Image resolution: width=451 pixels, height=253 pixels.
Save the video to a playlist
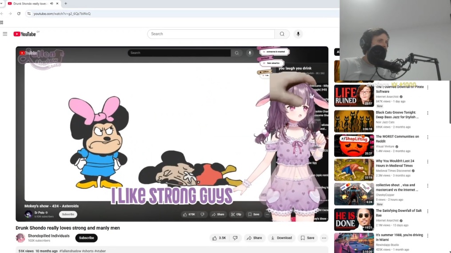[307, 238]
